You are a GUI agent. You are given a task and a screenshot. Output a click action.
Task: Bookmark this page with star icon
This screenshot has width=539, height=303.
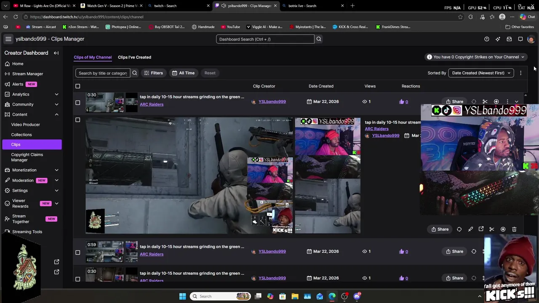[x=460, y=17]
